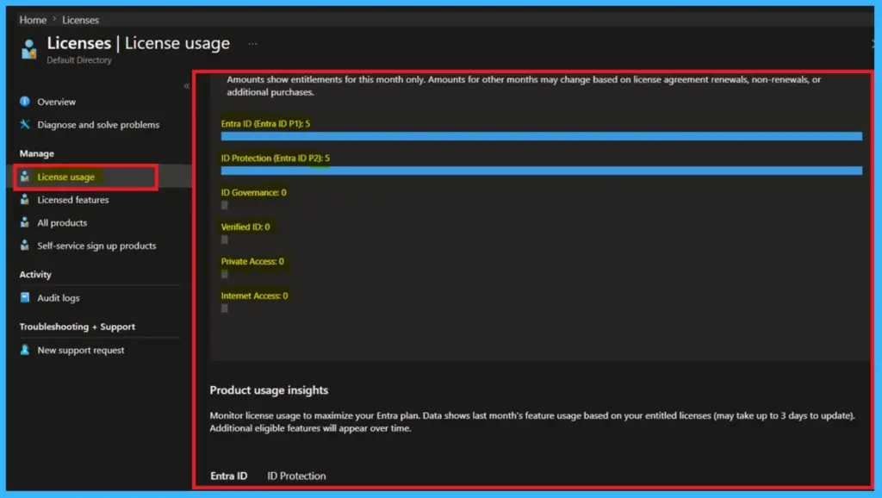
Task: Switch to the ID Protection tab
Action: (x=296, y=476)
